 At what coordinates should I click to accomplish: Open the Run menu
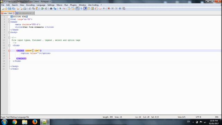click(x=66, y=5)
